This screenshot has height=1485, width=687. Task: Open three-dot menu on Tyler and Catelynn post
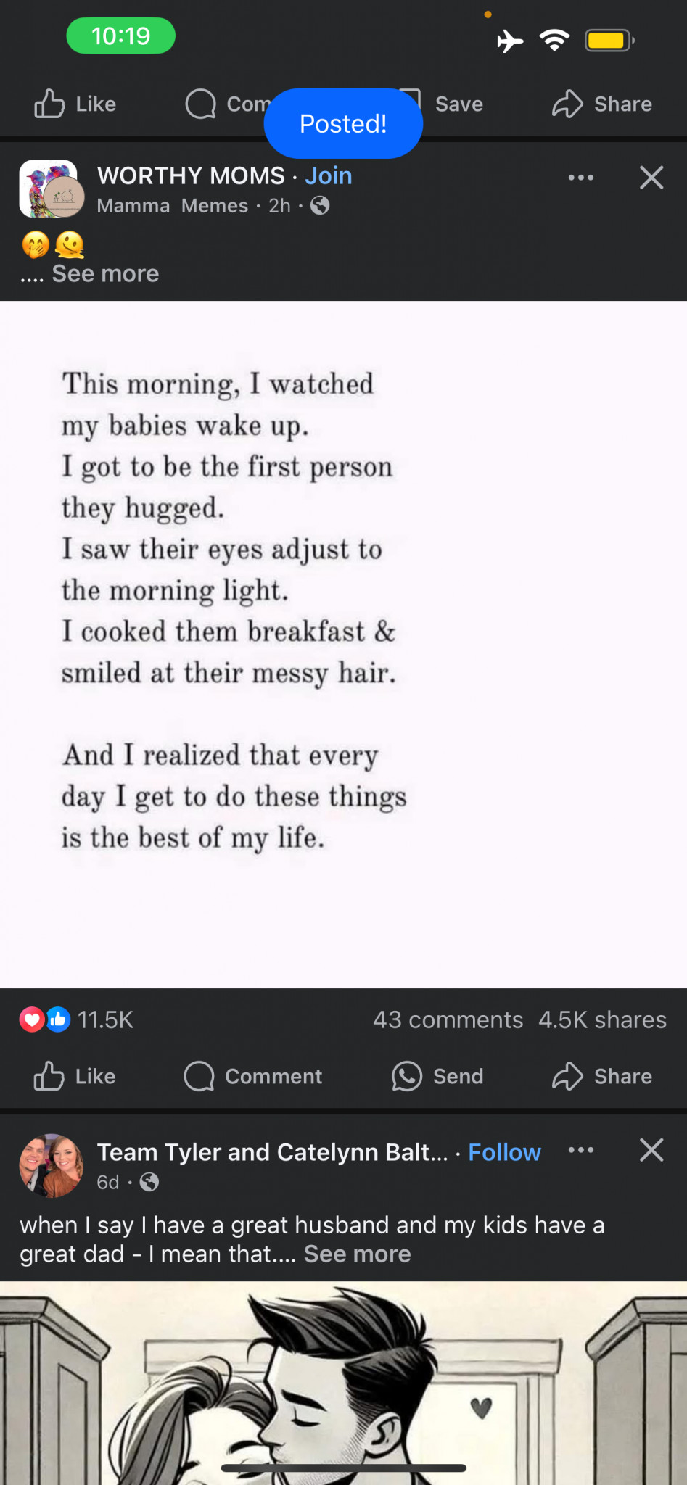[580, 1150]
